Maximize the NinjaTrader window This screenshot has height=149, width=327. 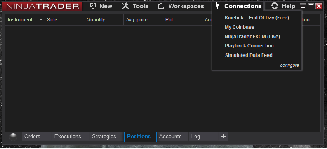click(311, 7)
